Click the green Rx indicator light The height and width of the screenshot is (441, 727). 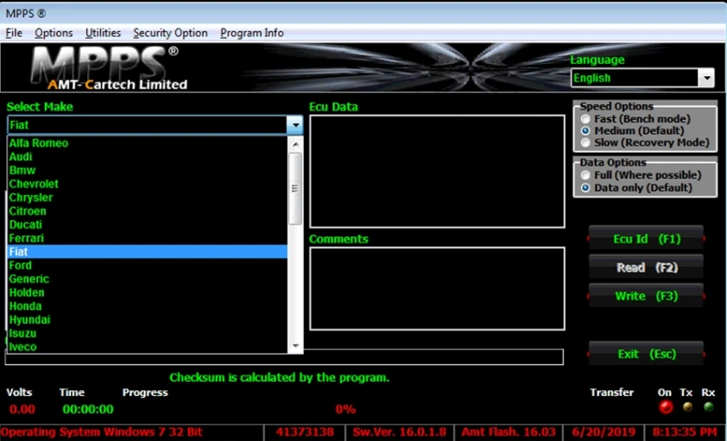point(709,407)
